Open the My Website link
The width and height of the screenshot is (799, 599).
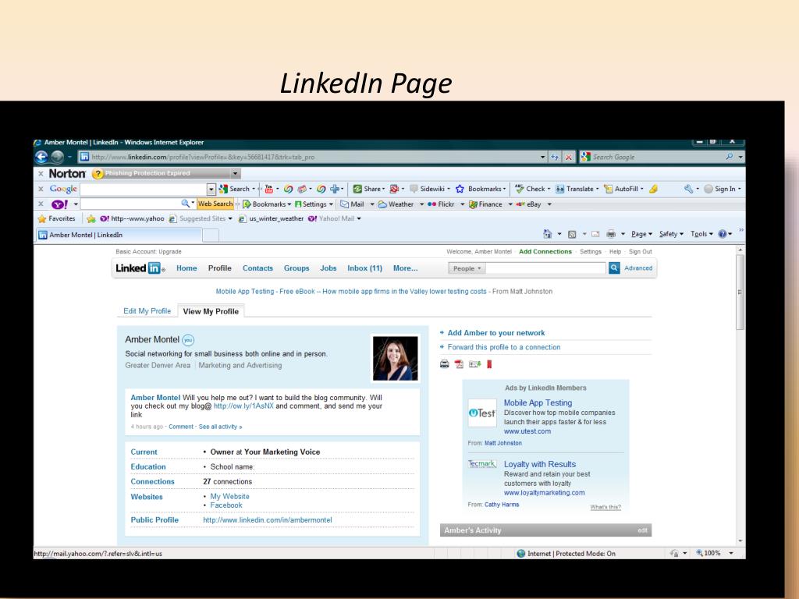coord(230,496)
